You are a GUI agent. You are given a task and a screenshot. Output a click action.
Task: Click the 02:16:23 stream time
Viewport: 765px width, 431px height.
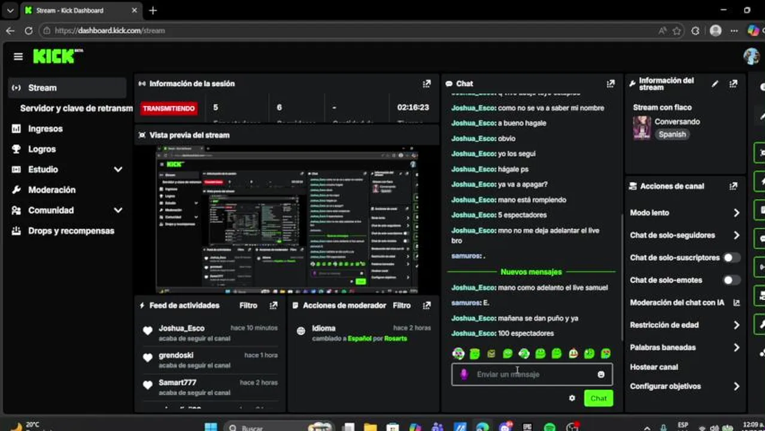(413, 108)
